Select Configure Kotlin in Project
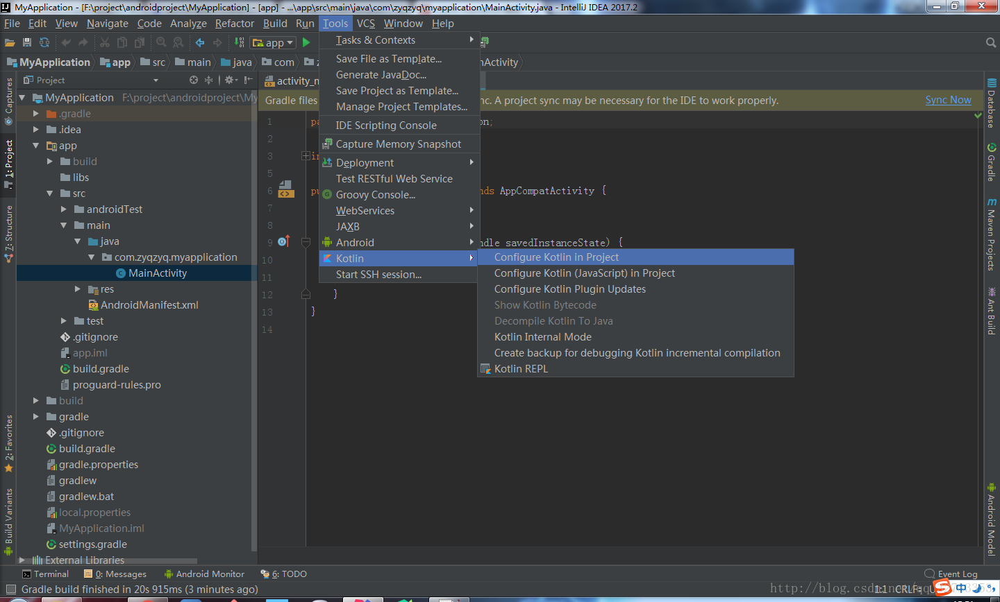This screenshot has width=1000, height=602. [x=635, y=257]
